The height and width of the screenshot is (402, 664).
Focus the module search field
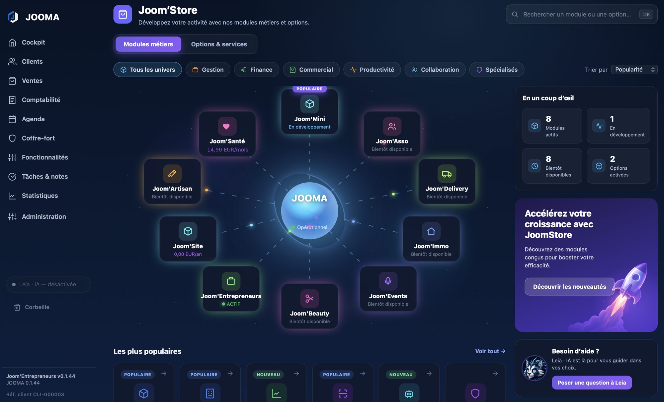coord(581,14)
